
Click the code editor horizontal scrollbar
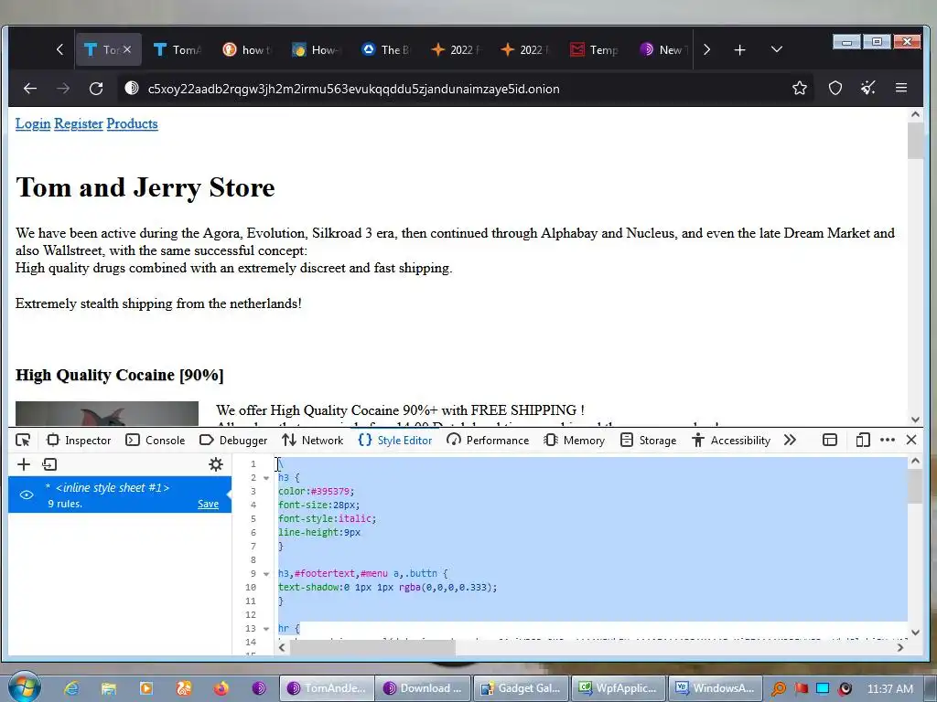373,648
